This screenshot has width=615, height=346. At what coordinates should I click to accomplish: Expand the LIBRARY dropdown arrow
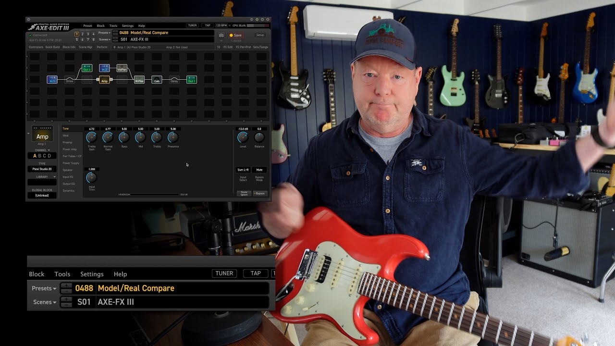(x=54, y=177)
